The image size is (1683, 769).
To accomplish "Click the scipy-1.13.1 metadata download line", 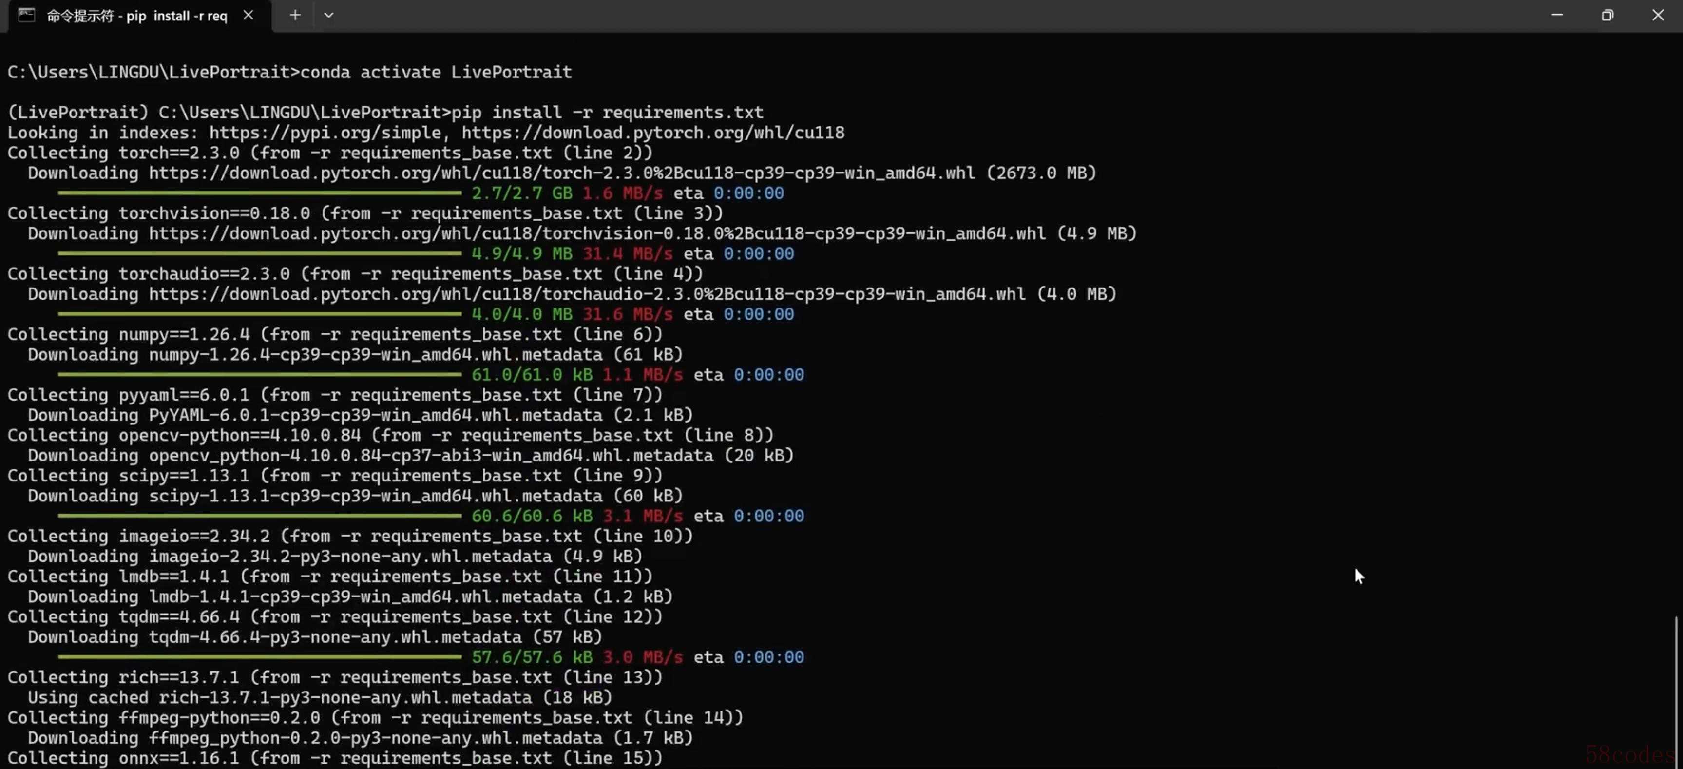I will (x=355, y=496).
